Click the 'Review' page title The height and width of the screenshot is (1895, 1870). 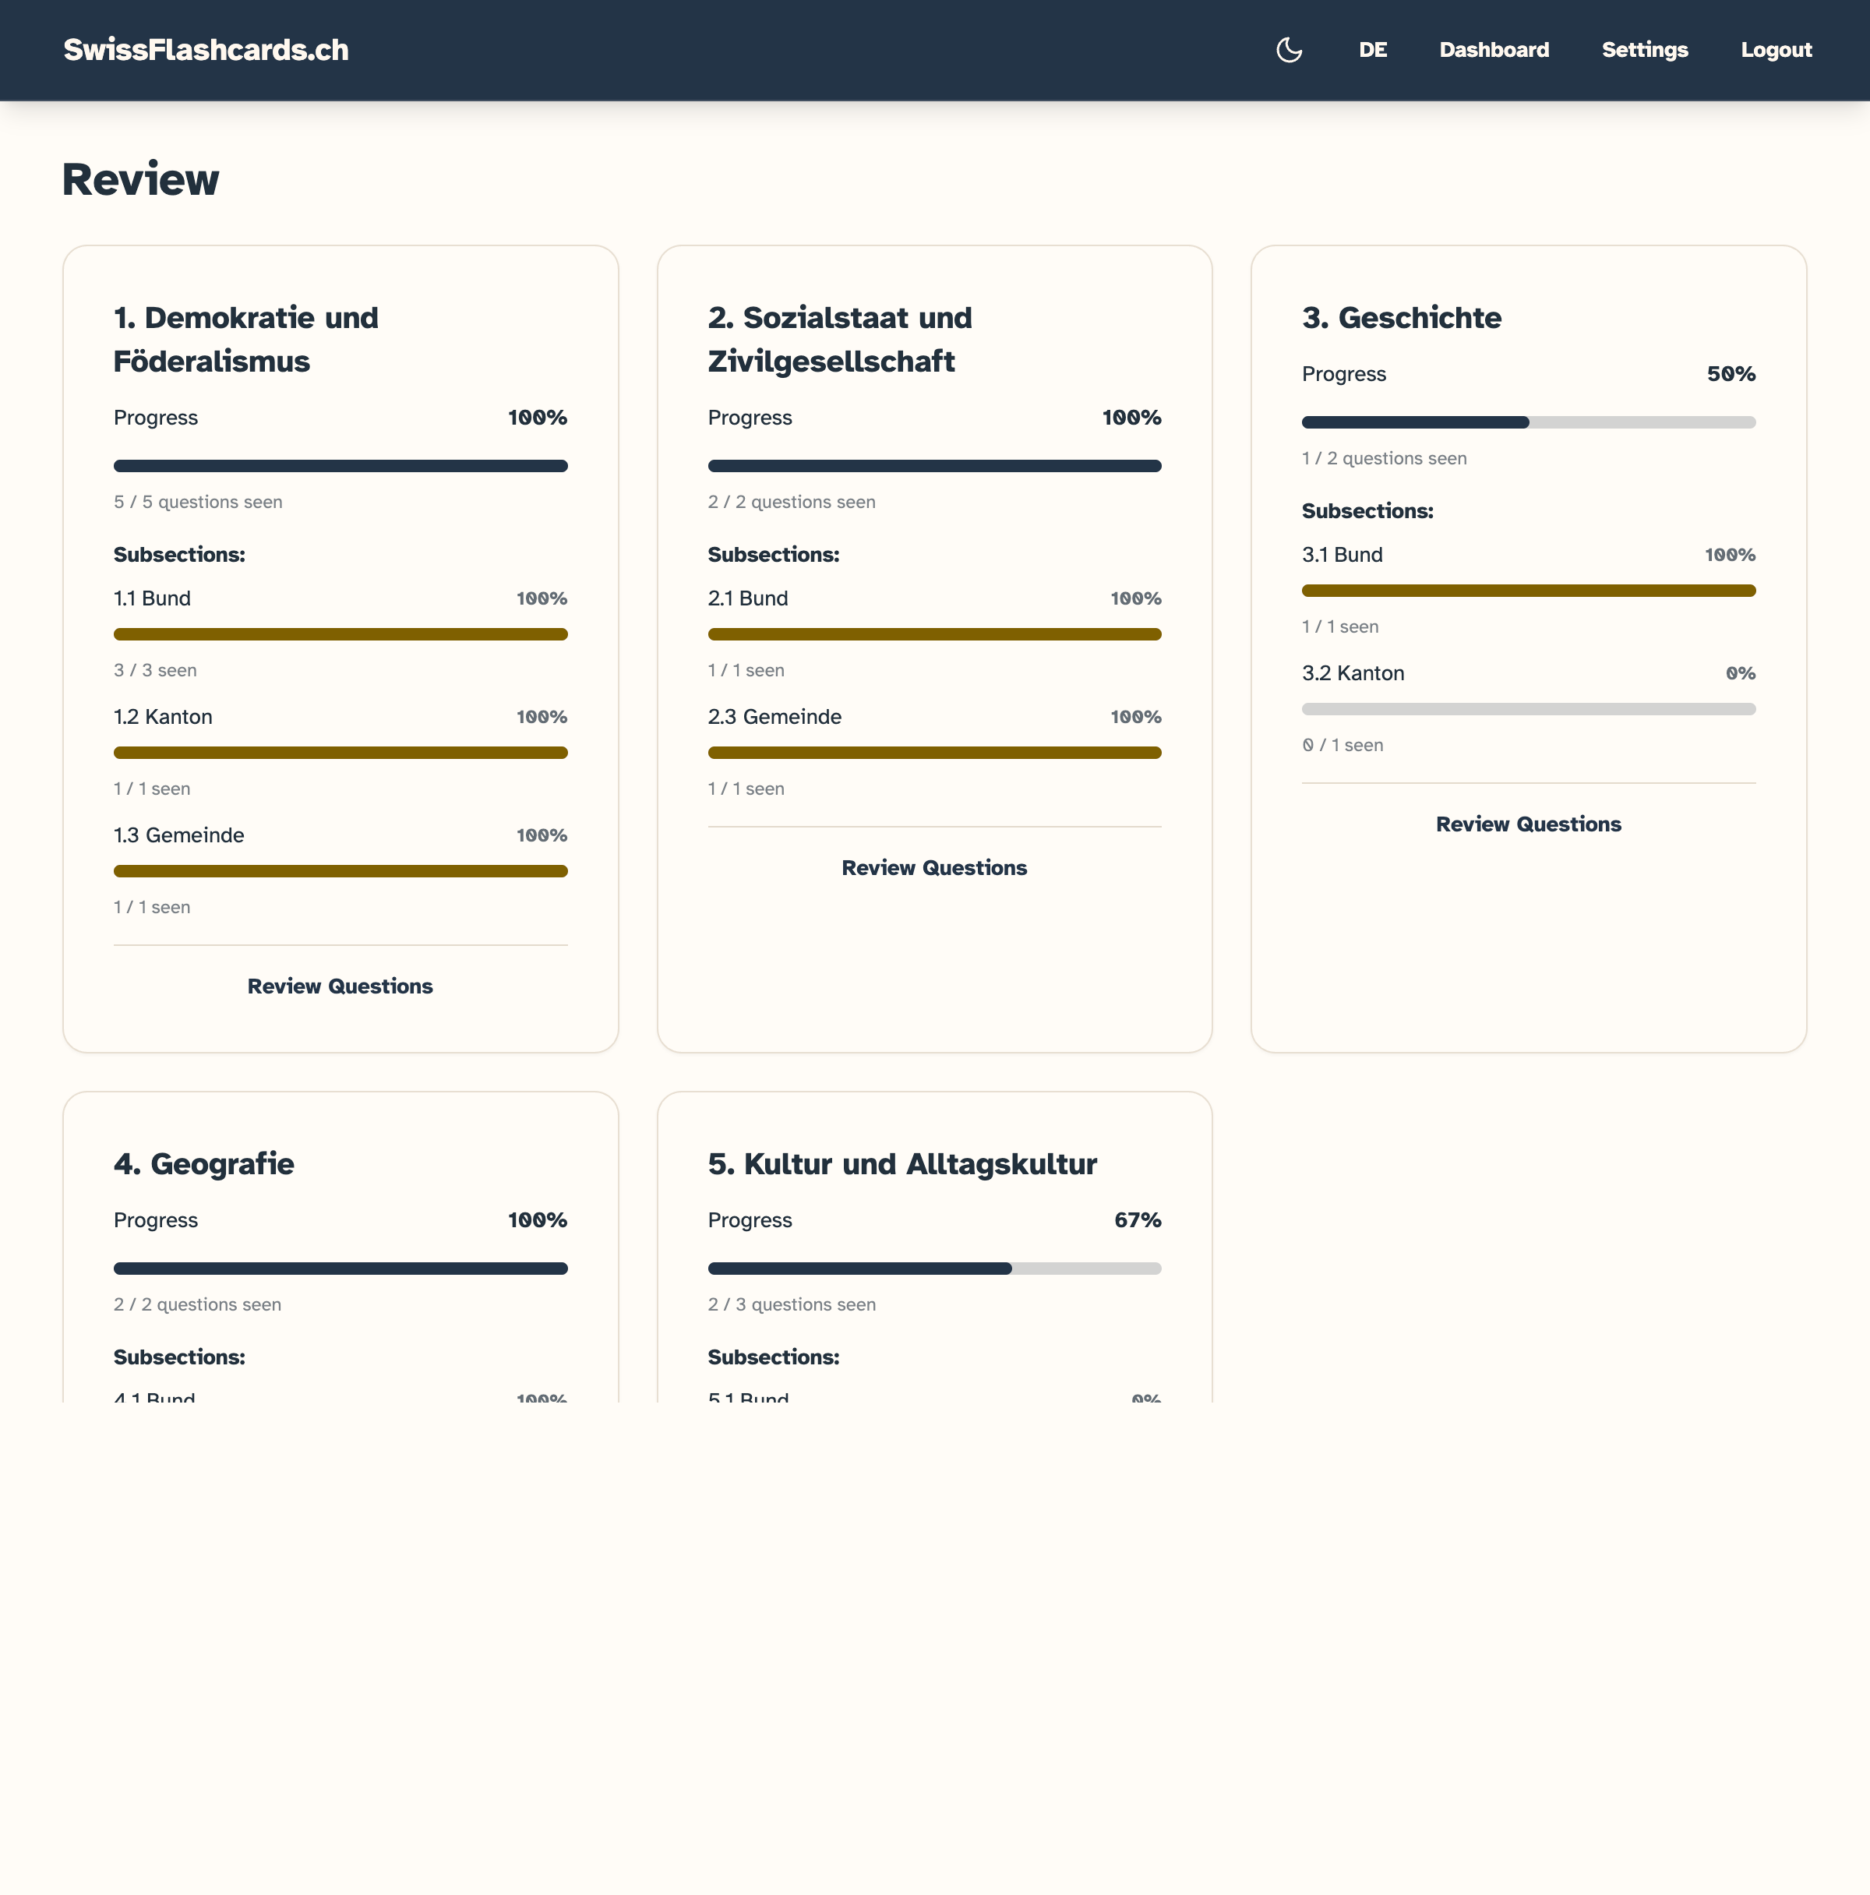pyautogui.click(x=141, y=179)
